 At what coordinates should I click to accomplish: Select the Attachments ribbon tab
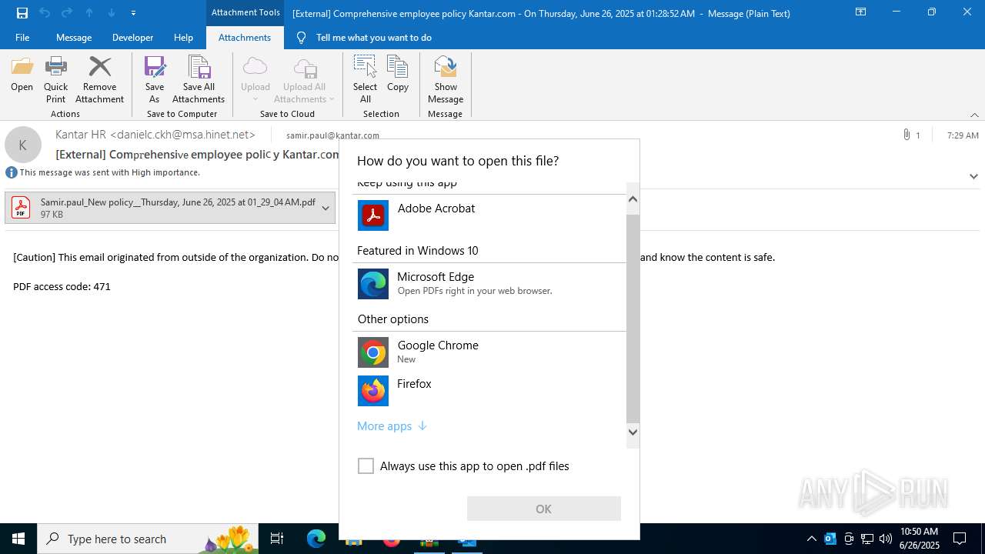pyautogui.click(x=245, y=37)
